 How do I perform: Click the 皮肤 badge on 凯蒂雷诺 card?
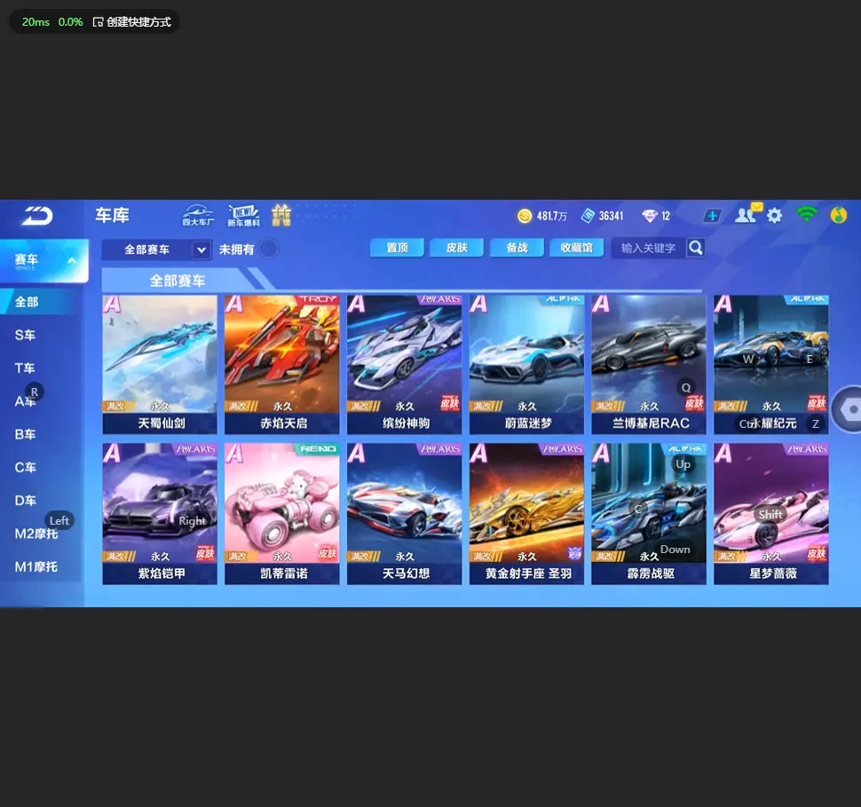click(x=328, y=554)
